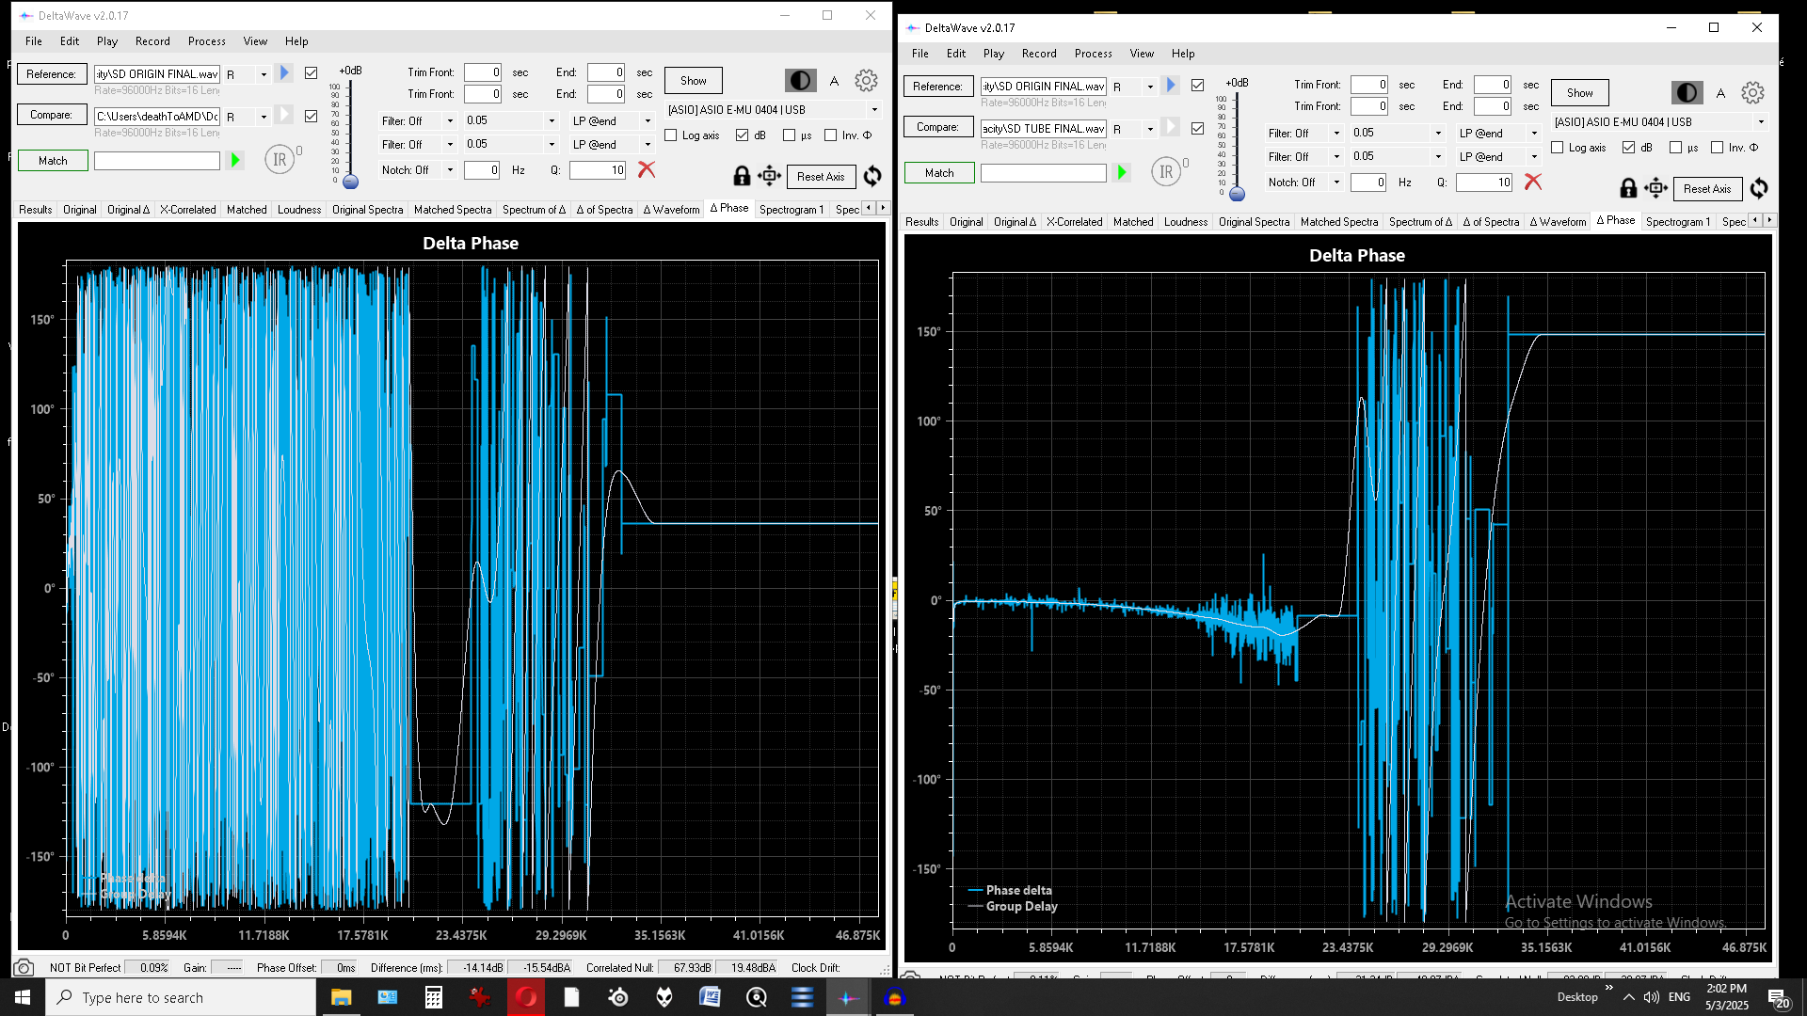
Task: Open ASIO E-MU 0404 device dropdown in right window
Action: [1761, 121]
